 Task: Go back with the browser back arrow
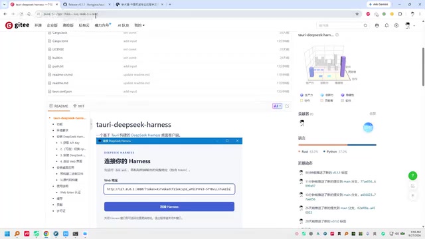point(5,14)
